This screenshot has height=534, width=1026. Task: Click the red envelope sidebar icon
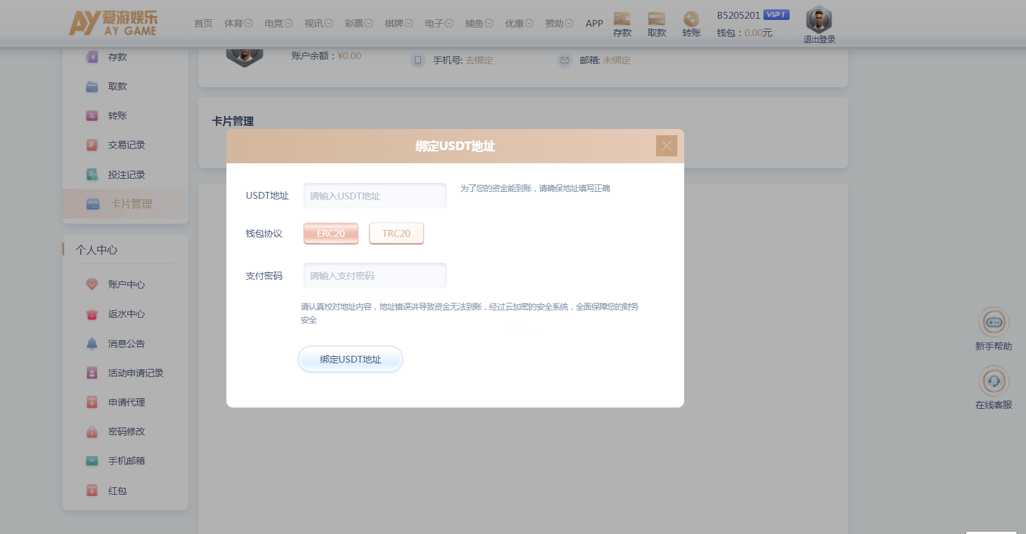point(92,490)
